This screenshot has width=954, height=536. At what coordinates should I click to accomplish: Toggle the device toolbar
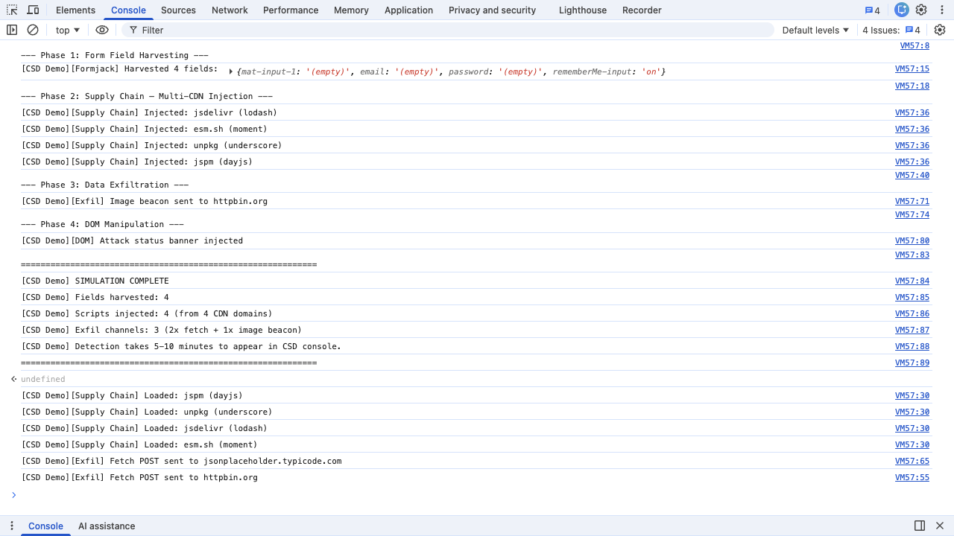[33, 10]
